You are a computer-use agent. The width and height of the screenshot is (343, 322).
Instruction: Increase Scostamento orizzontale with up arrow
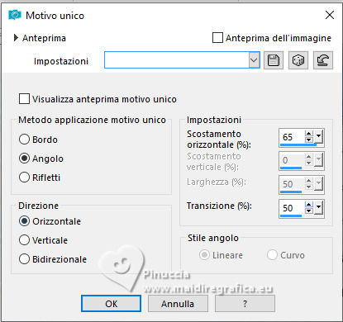point(309,134)
